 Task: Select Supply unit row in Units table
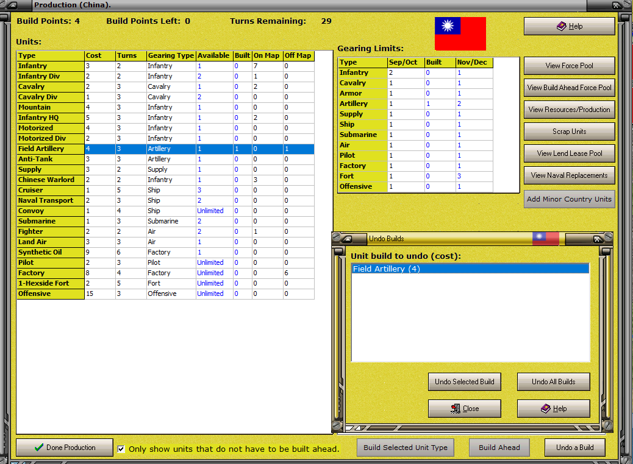tap(165, 169)
